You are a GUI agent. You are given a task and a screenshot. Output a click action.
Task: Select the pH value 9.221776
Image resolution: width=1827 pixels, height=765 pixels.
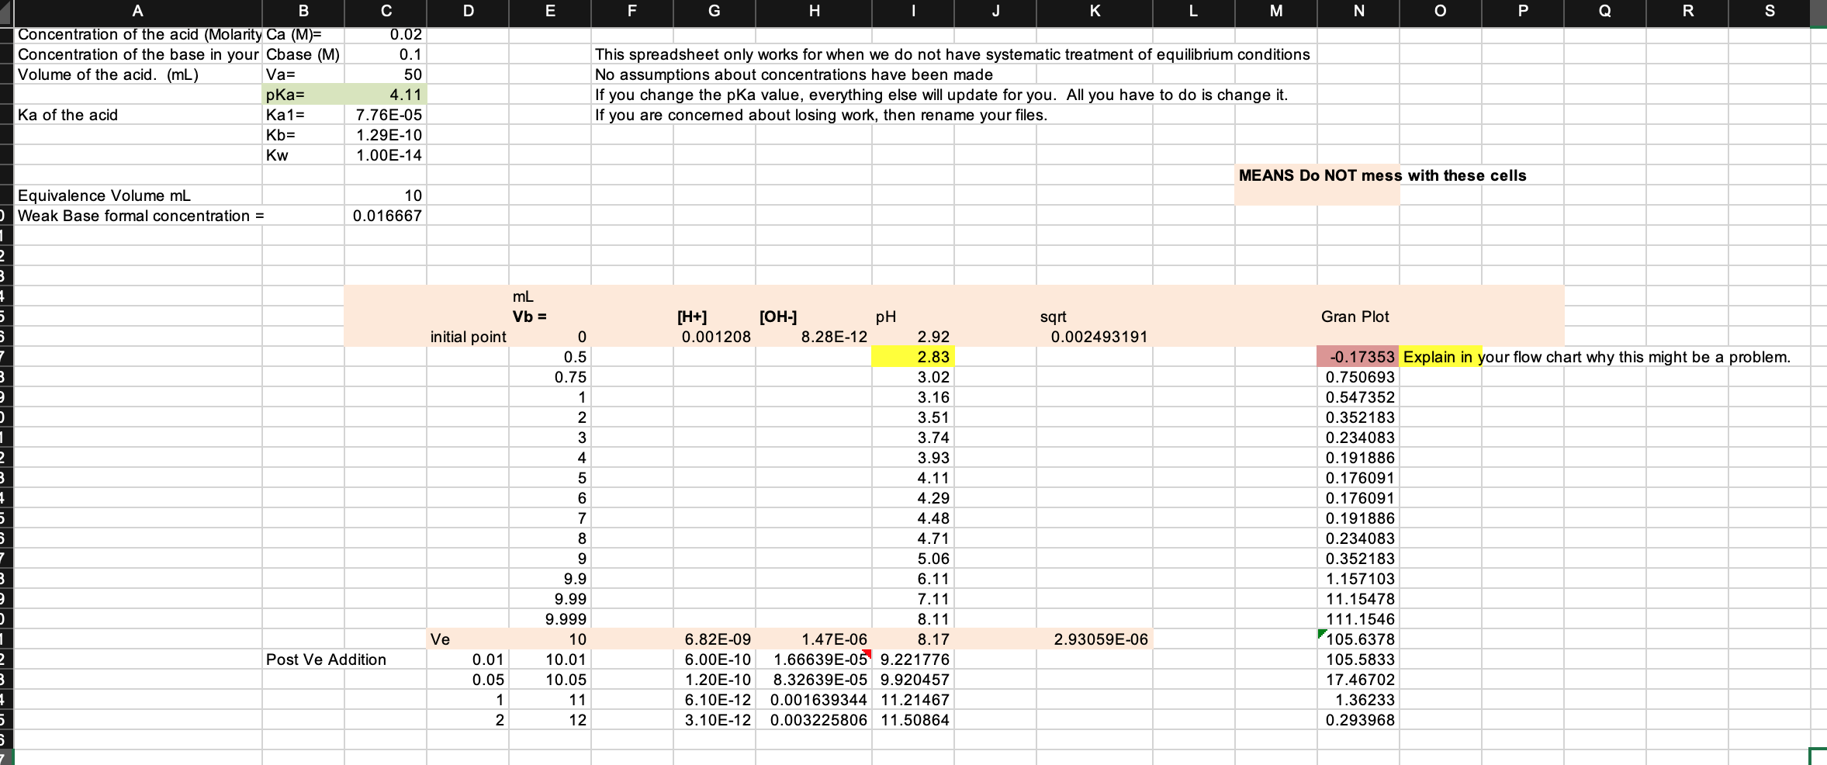[913, 659]
